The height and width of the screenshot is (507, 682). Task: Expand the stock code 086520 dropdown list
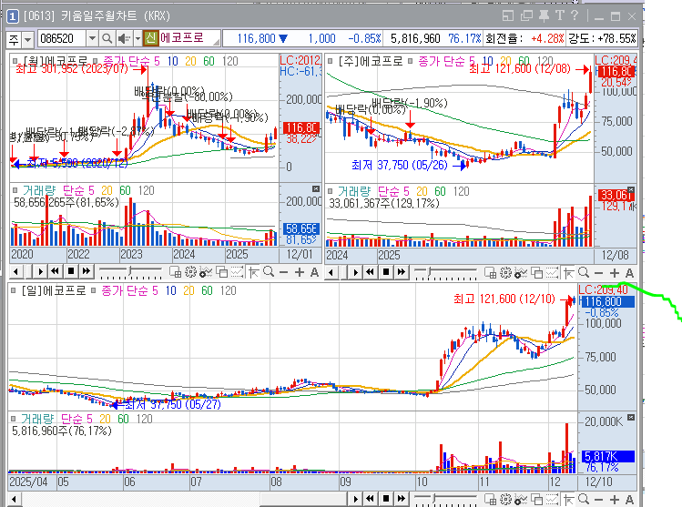tap(92, 39)
